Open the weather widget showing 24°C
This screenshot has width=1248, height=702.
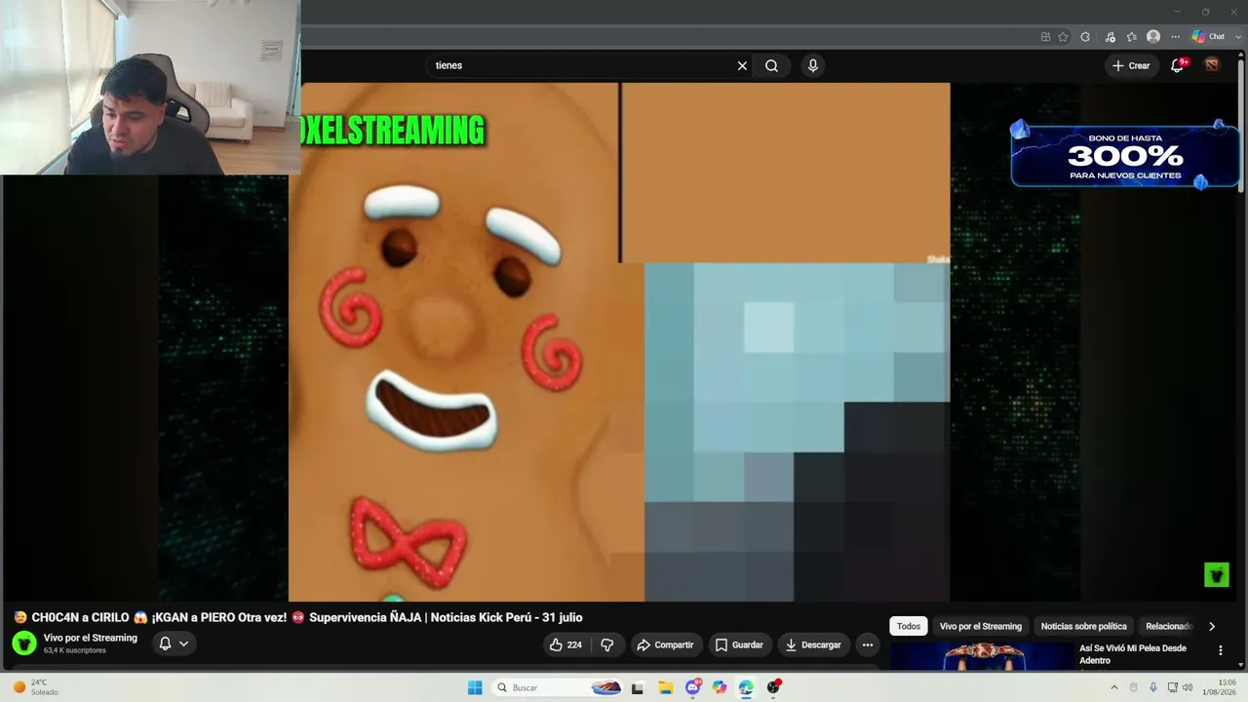point(35,687)
